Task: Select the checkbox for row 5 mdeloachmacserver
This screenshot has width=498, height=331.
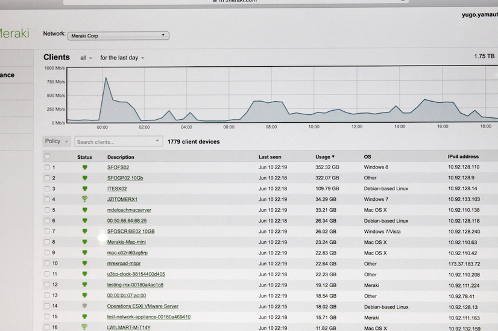Action: coord(48,210)
